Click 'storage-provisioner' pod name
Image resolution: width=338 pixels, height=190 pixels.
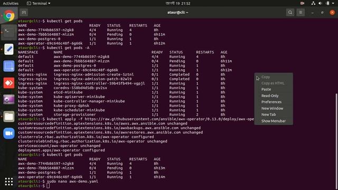pyautogui.click(x=74, y=115)
